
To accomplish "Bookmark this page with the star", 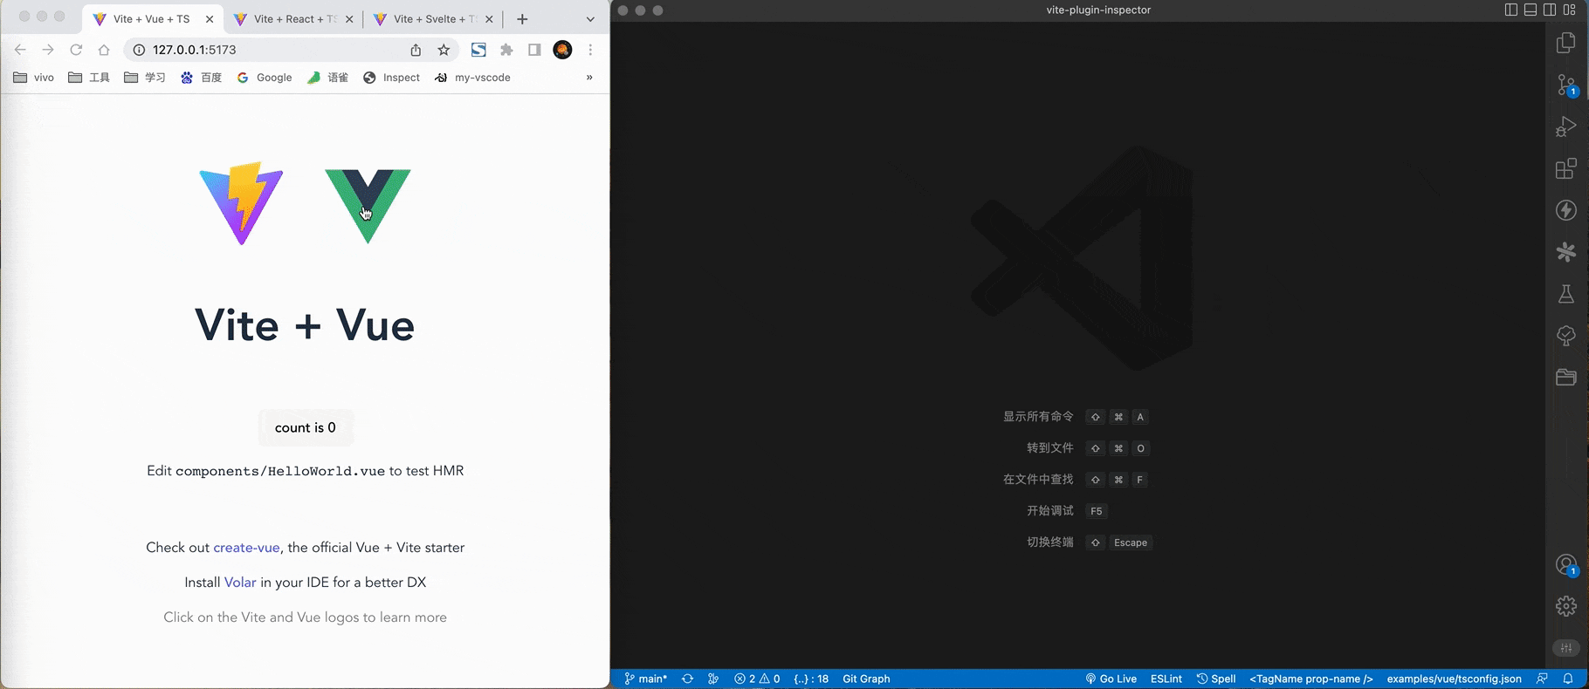I will [x=444, y=50].
